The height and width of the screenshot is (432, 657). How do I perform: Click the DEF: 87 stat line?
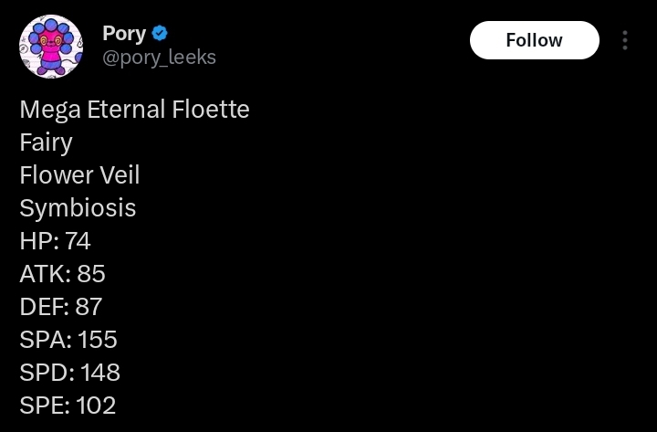click(x=61, y=307)
